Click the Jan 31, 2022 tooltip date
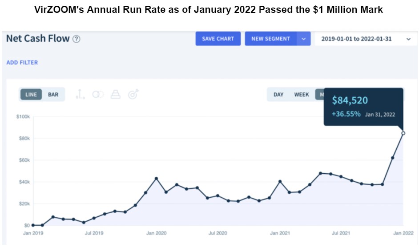 point(380,115)
